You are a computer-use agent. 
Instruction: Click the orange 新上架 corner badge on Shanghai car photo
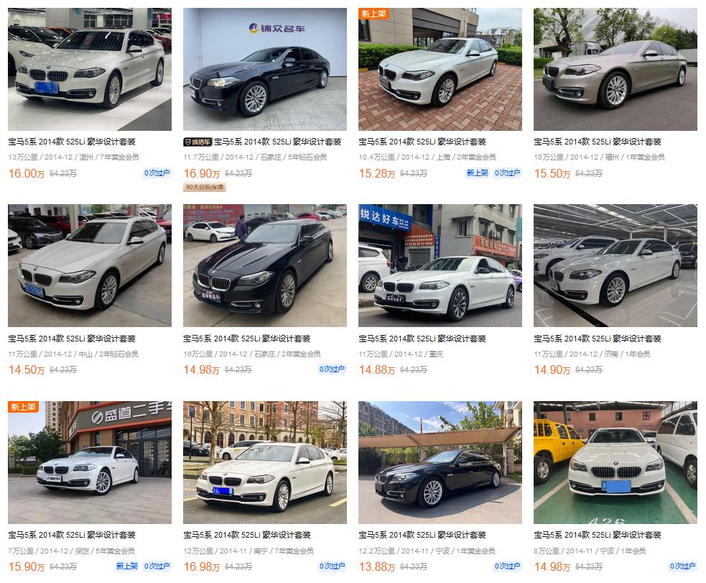[x=373, y=14]
